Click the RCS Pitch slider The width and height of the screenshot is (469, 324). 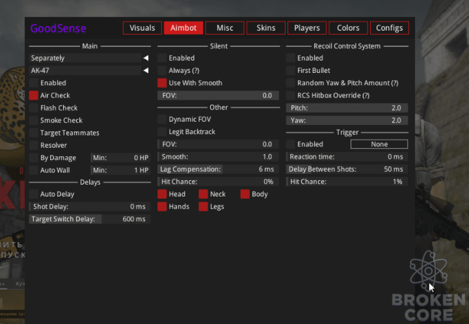click(x=347, y=108)
